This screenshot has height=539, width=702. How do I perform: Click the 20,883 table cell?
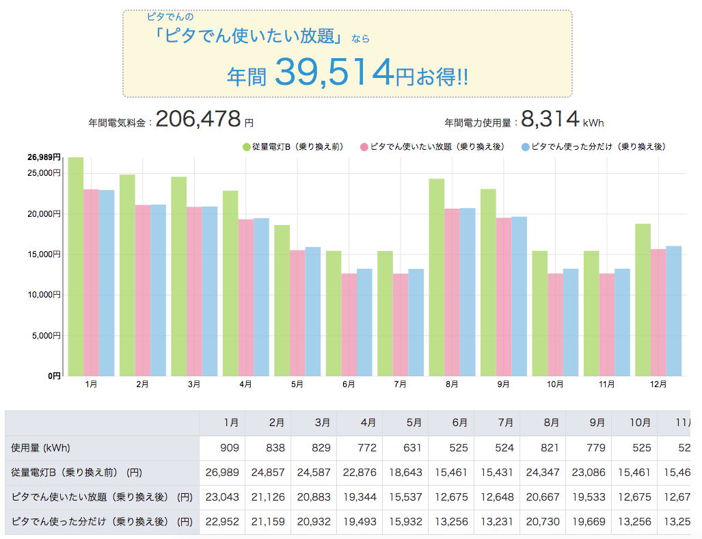(x=314, y=497)
